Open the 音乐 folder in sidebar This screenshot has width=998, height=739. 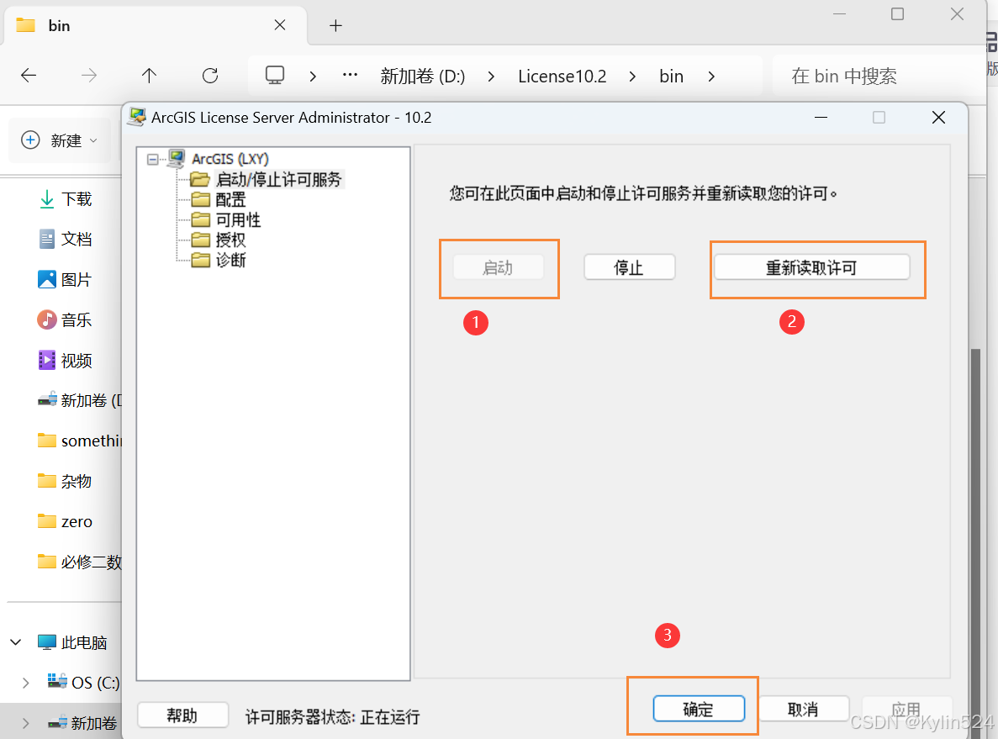pos(65,319)
